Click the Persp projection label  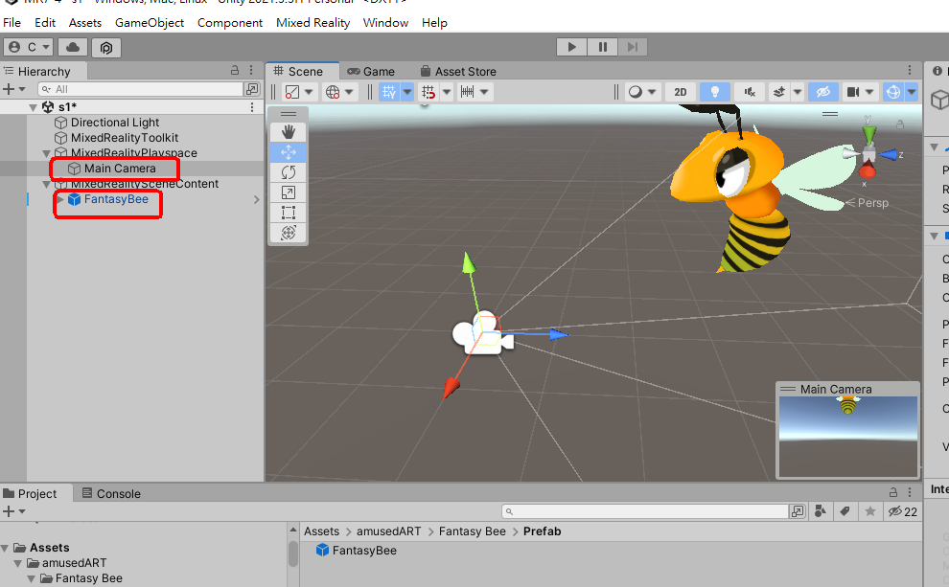tap(872, 202)
